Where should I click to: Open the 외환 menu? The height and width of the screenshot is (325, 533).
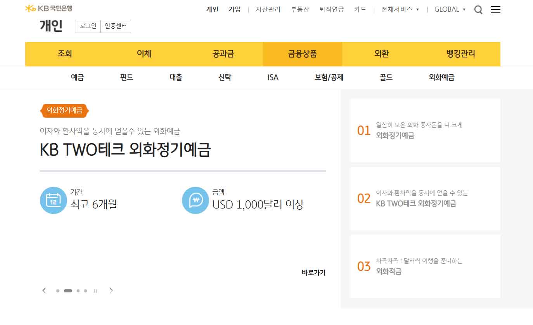[x=382, y=54]
